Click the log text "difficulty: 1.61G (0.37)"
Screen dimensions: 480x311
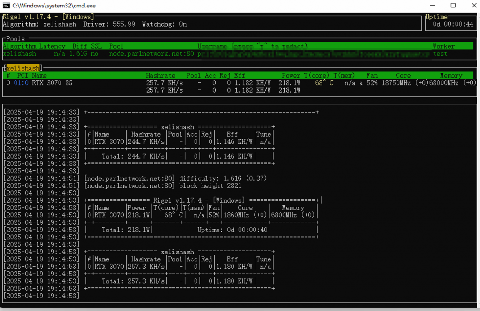point(223,178)
